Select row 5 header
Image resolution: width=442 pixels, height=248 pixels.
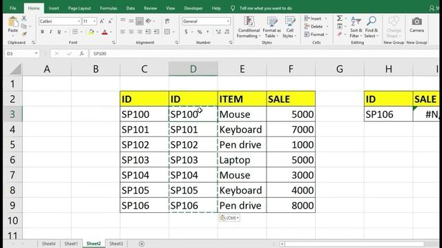pyautogui.click(x=12, y=145)
